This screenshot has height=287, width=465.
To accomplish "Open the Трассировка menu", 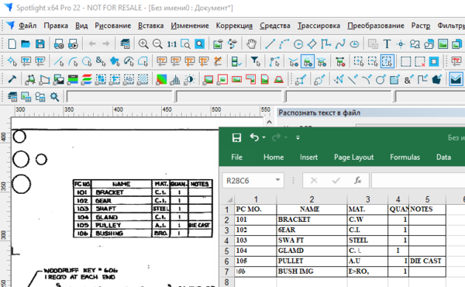I will point(319,26).
